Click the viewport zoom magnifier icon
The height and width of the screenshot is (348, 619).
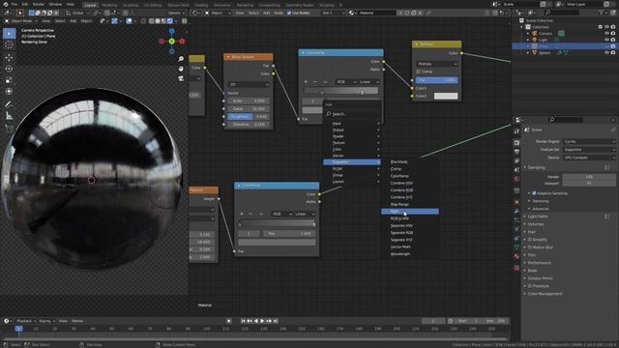[181, 59]
